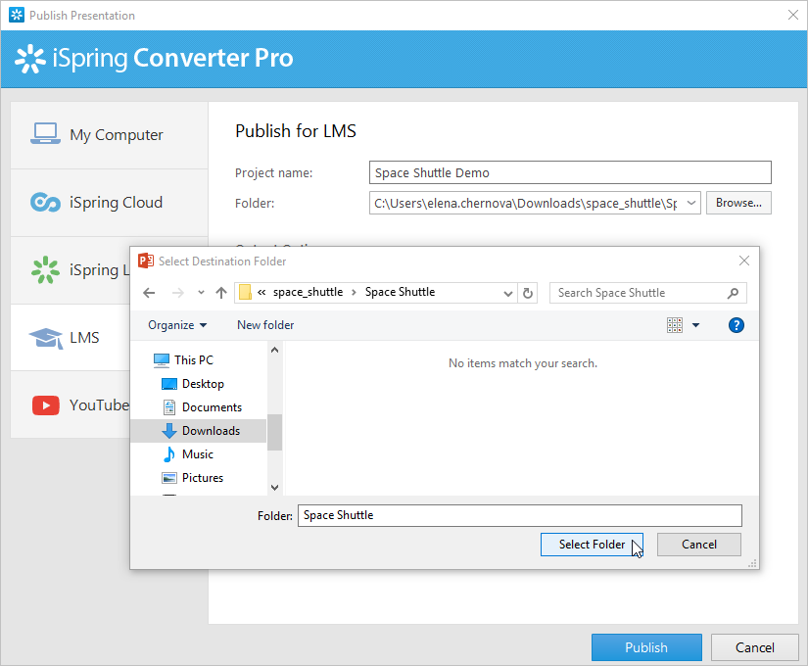
Task: Open more view options arrow
Action: point(695,325)
